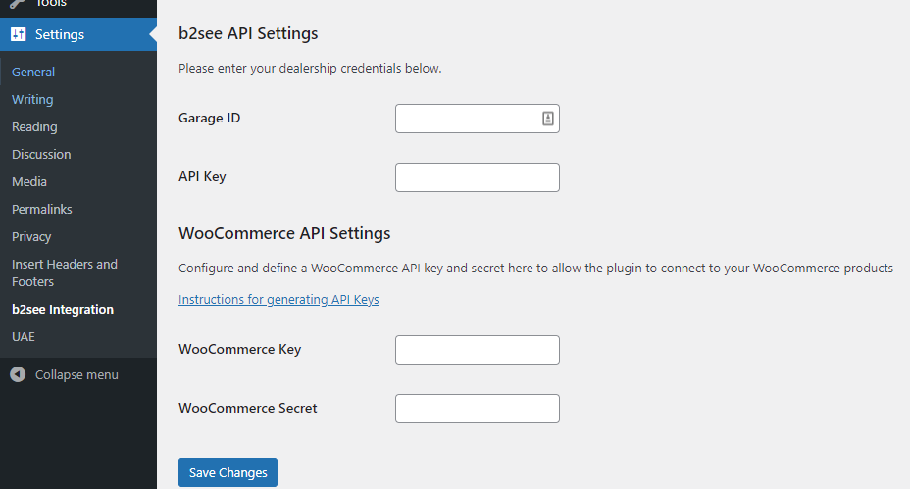
Task: Click the Tools wrench icon
Action: 19,4
